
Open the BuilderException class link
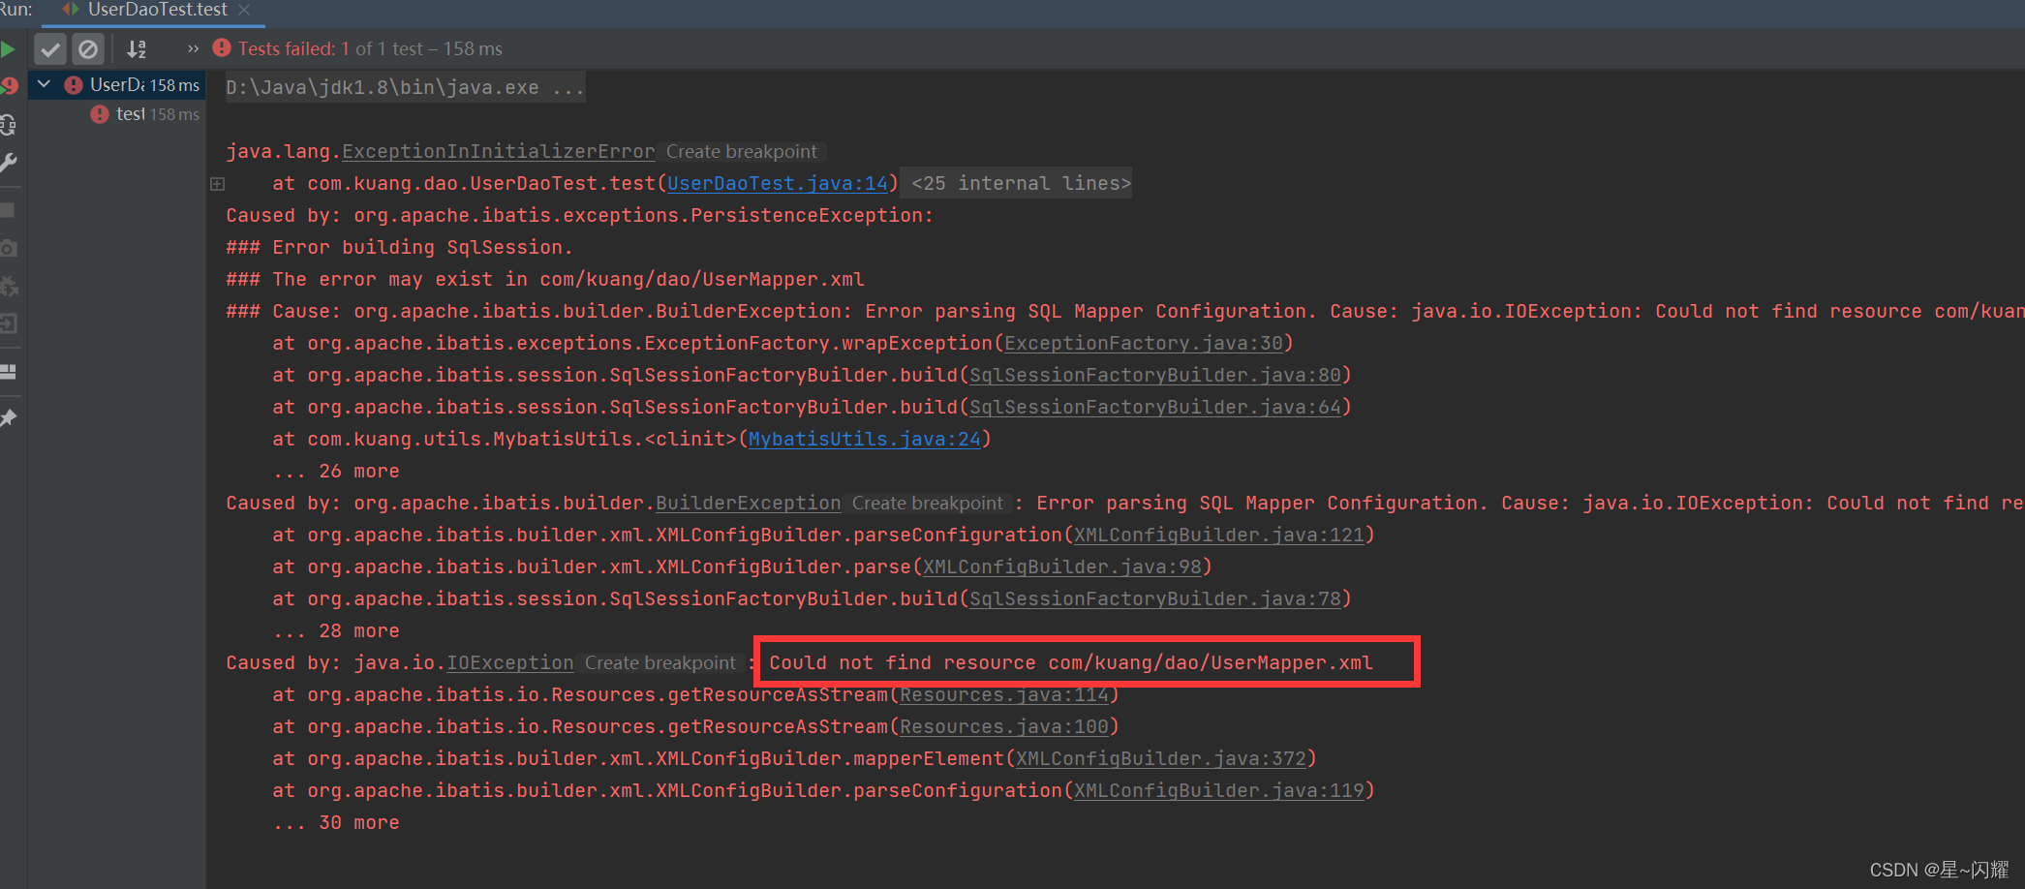[x=749, y=504]
